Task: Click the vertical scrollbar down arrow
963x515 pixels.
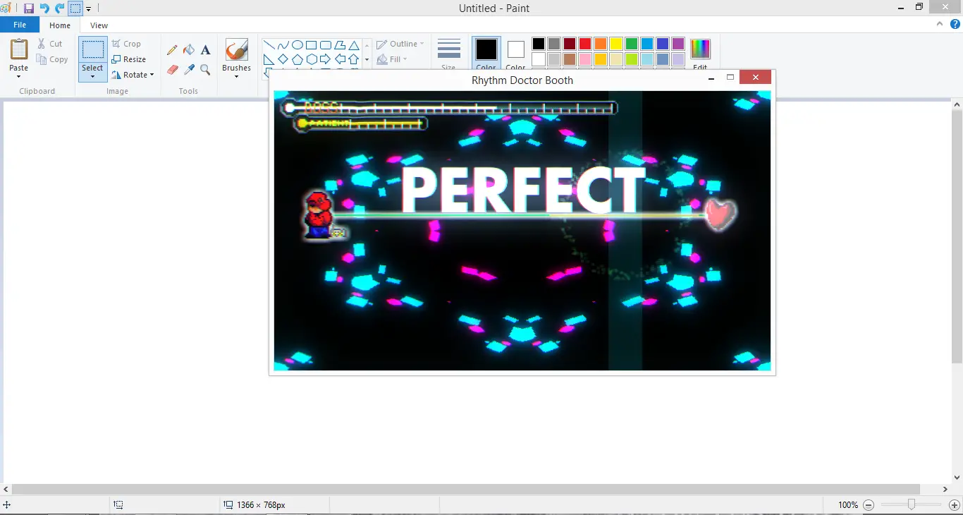Action: (x=957, y=477)
